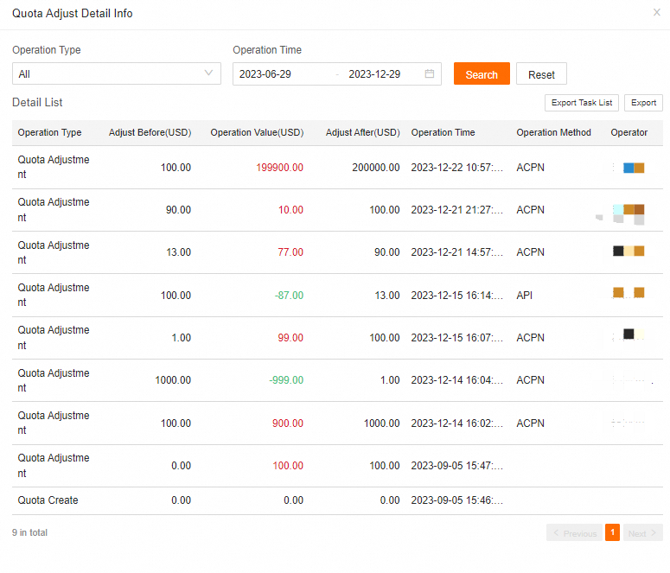Go to the Next page
Screen dimensions: 670x573
[x=643, y=533]
